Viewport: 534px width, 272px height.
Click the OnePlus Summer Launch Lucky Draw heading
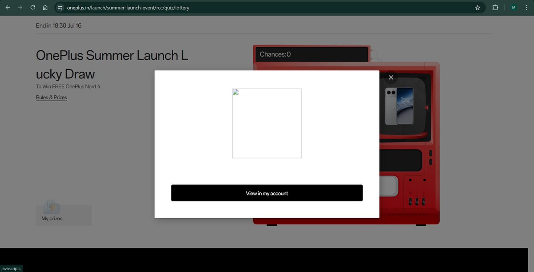tap(112, 65)
